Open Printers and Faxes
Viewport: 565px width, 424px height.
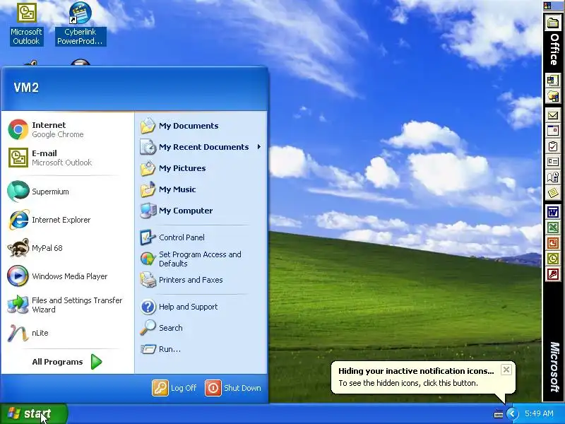click(x=201, y=280)
